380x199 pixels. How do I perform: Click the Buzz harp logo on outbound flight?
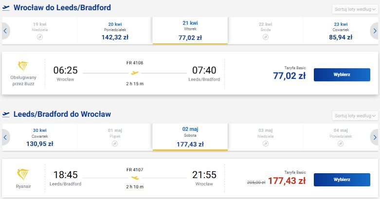23,66
